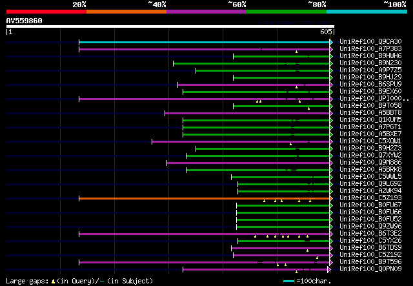
Task: Pick the UniRef100_Q7XYW2 hit name
Action: point(370,156)
